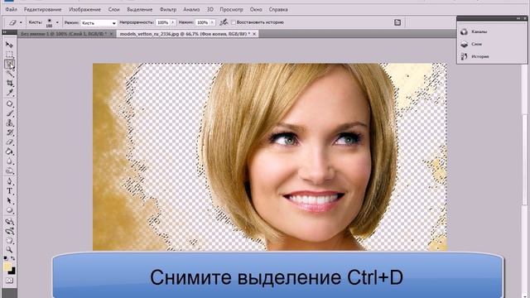Image resolution: width=530 pixels, height=298 pixels.
Task: Select the Crop tool
Action: [9, 83]
